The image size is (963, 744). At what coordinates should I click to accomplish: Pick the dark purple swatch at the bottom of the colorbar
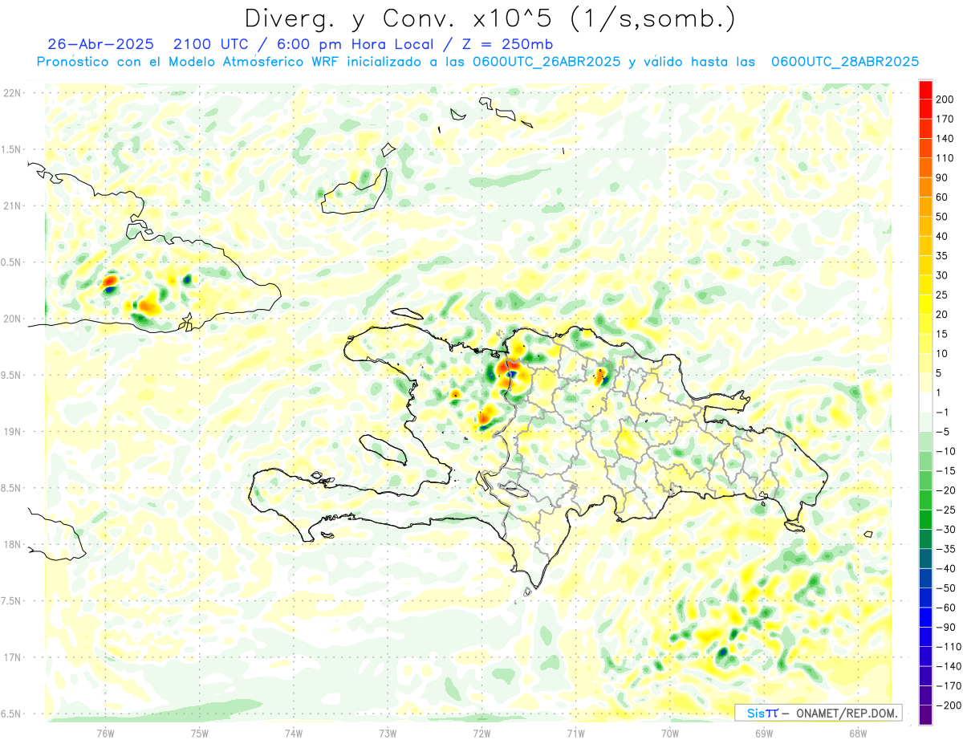click(926, 715)
